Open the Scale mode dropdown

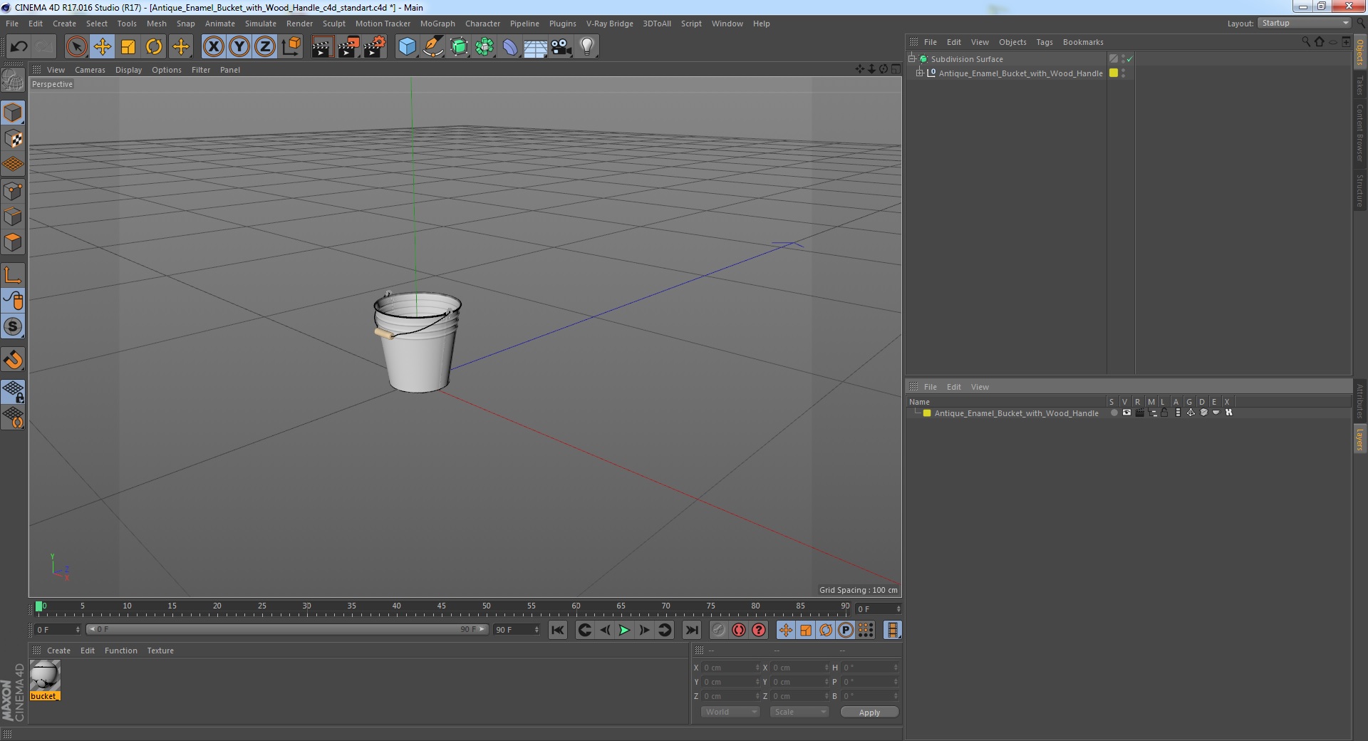799,712
